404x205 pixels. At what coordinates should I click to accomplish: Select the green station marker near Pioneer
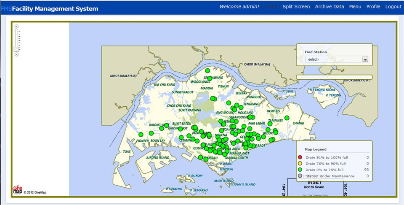141,135
